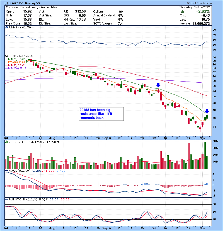Click the High price 17.37
Viewport: 223px width, 231px height.
click(27, 16)
